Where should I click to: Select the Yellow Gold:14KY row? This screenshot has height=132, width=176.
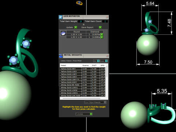pos(82,74)
